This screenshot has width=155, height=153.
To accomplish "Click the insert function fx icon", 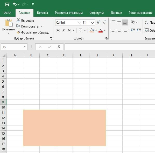I will 59,47.
